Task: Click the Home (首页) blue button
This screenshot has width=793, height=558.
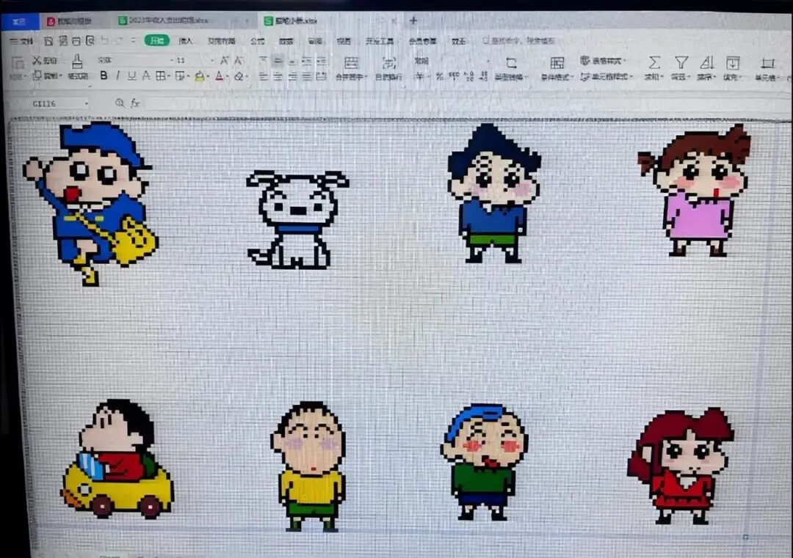Action: pos(20,22)
